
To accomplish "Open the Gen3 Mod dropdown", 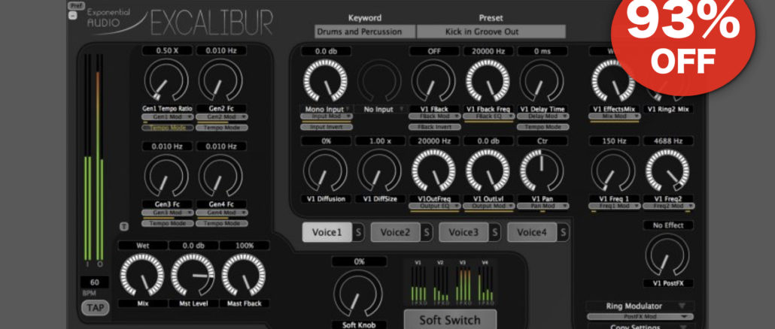I will [x=167, y=213].
